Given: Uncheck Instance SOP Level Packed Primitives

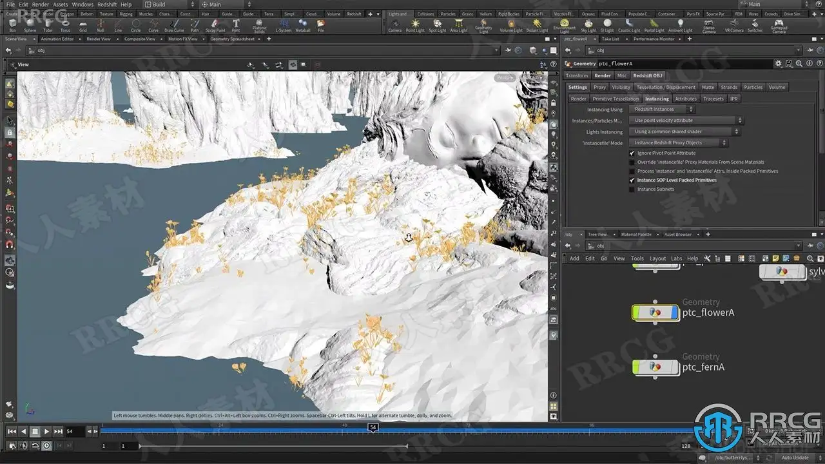Looking at the screenshot, I should [632, 180].
